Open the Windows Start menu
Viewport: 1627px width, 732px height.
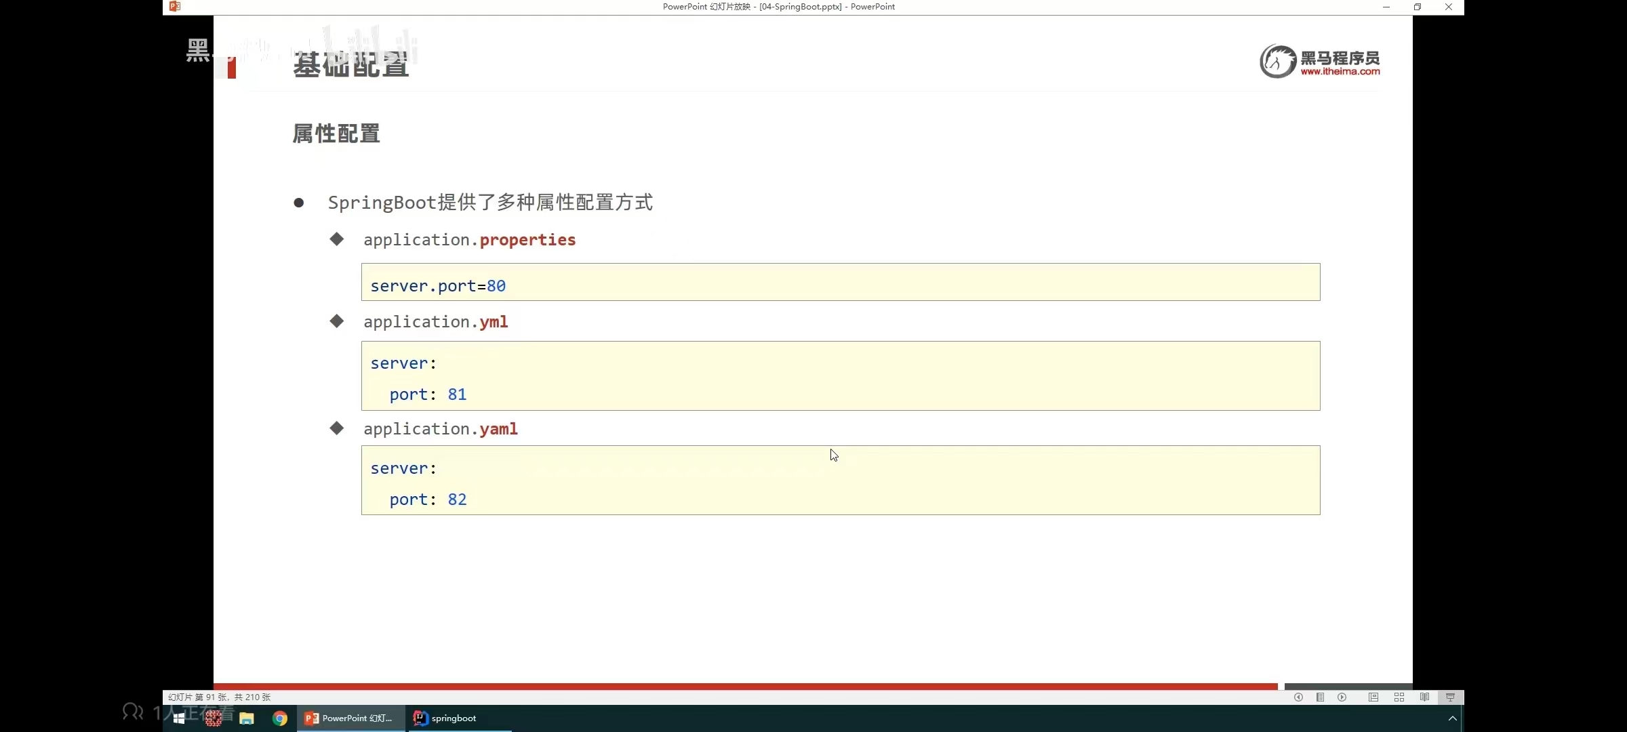(x=179, y=718)
